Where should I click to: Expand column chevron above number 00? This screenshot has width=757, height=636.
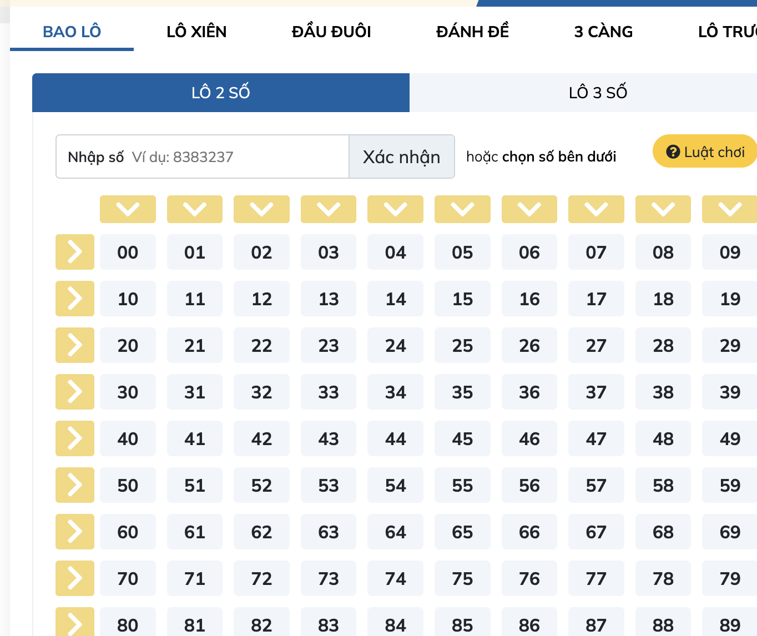pyautogui.click(x=128, y=209)
